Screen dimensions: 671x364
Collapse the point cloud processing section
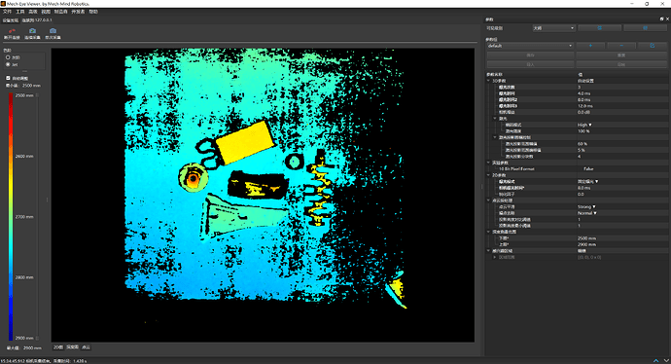pyautogui.click(x=489, y=200)
